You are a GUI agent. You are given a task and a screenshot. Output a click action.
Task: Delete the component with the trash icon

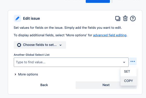pyautogui.click(x=125, y=18)
